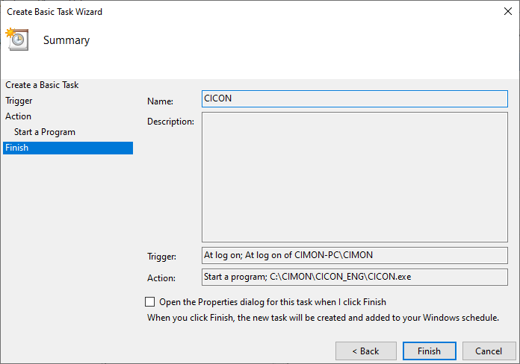This screenshot has height=364, width=520.
Task: Select the Create a Basic Task step
Action: point(42,85)
